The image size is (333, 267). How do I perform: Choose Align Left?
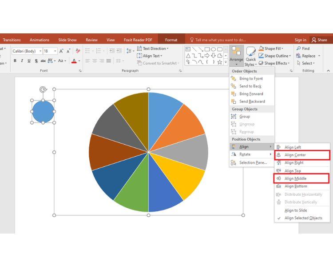pyautogui.click(x=302, y=147)
